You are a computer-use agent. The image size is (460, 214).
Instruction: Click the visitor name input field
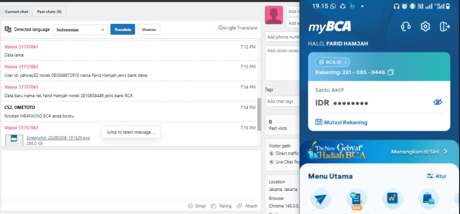coord(293,11)
